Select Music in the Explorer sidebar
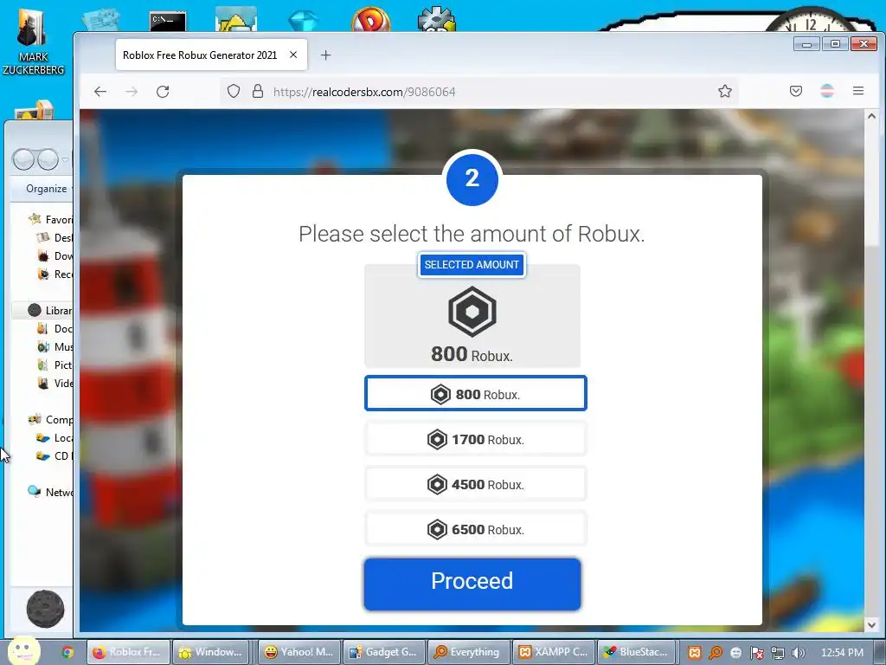This screenshot has width=886, height=665. tap(55, 346)
